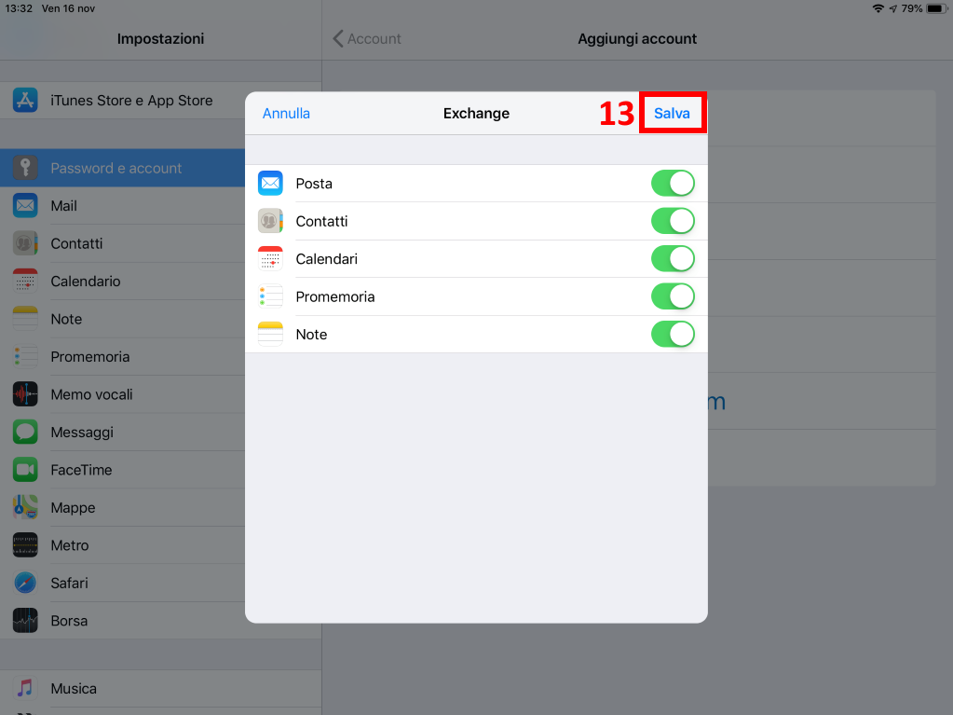This screenshot has width=953, height=715.
Task: Disable the Contatti sync toggle
Action: tap(673, 221)
